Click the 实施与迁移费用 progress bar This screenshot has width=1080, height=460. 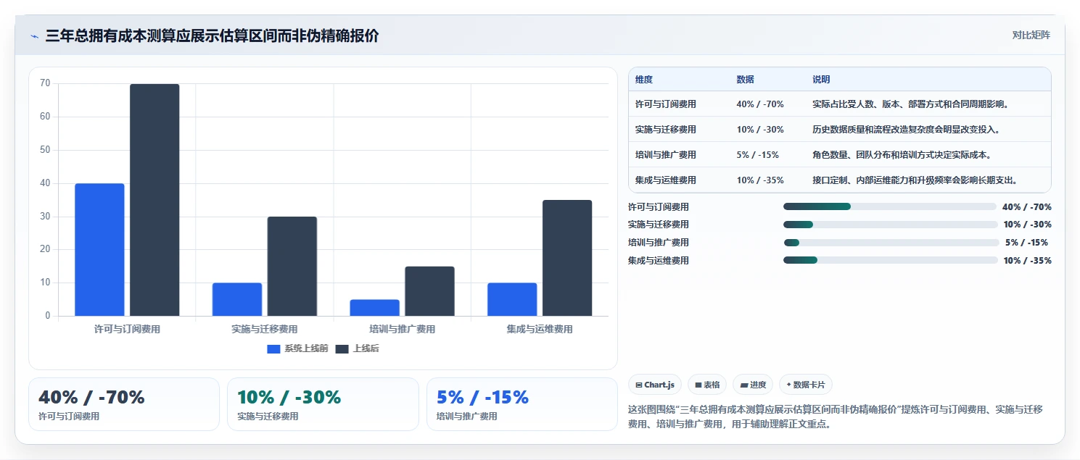pyautogui.click(x=891, y=225)
